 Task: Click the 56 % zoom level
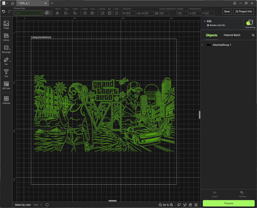[166, 205]
